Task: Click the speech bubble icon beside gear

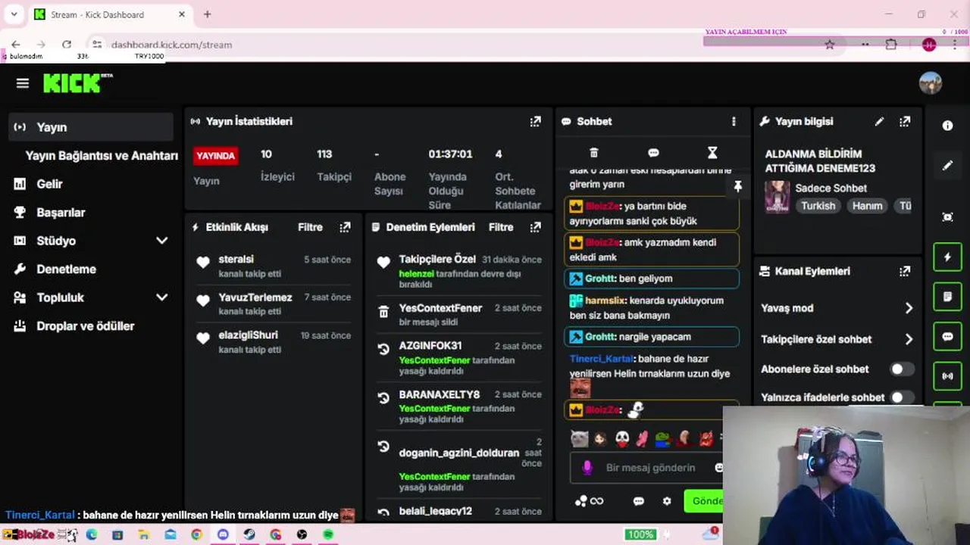Action: (638, 501)
